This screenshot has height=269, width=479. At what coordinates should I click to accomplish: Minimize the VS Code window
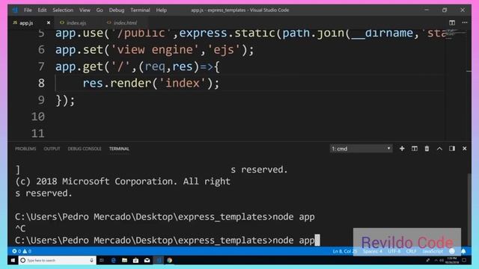(x=427, y=10)
